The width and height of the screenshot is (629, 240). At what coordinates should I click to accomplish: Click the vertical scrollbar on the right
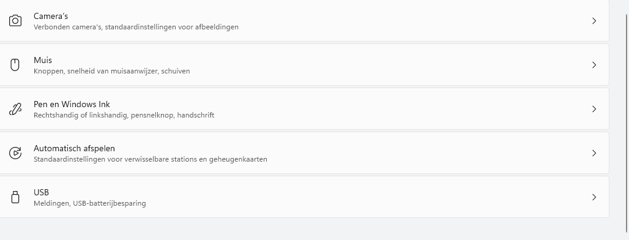tap(627, 122)
